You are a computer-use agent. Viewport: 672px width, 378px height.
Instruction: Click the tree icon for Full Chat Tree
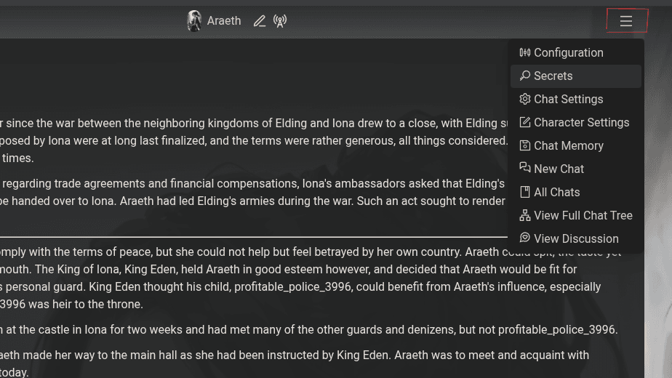tap(525, 215)
